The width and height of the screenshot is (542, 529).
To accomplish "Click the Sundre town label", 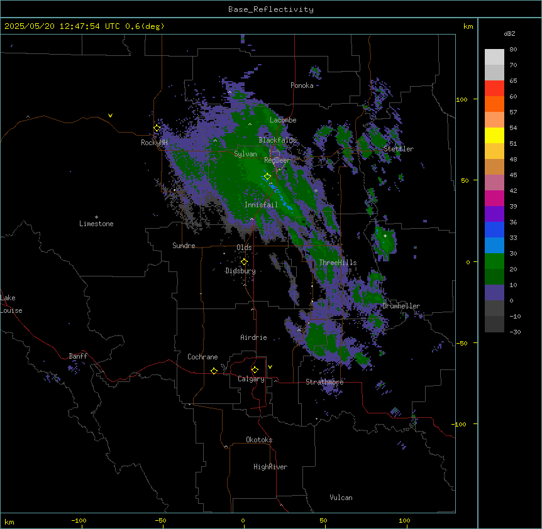I will tap(184, 246).
